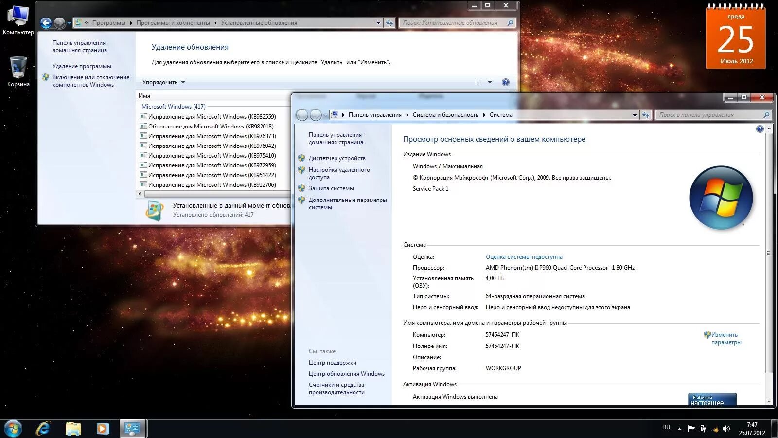Click the computer icon in System address bar

click(335, 115)
